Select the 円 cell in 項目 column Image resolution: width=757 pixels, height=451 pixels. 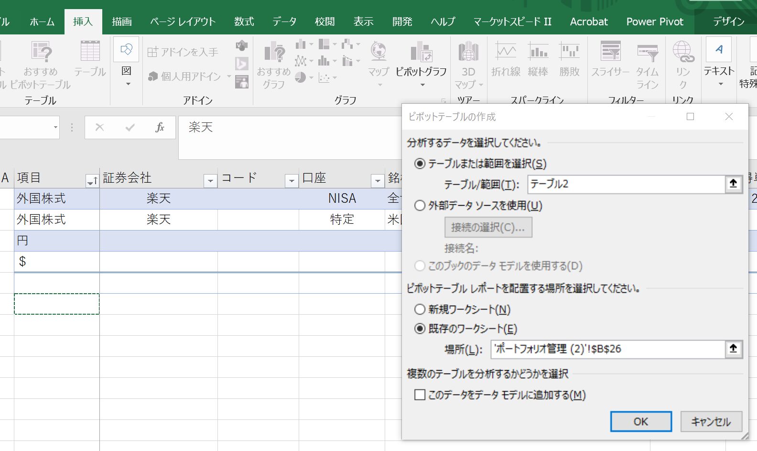point(57,241)
